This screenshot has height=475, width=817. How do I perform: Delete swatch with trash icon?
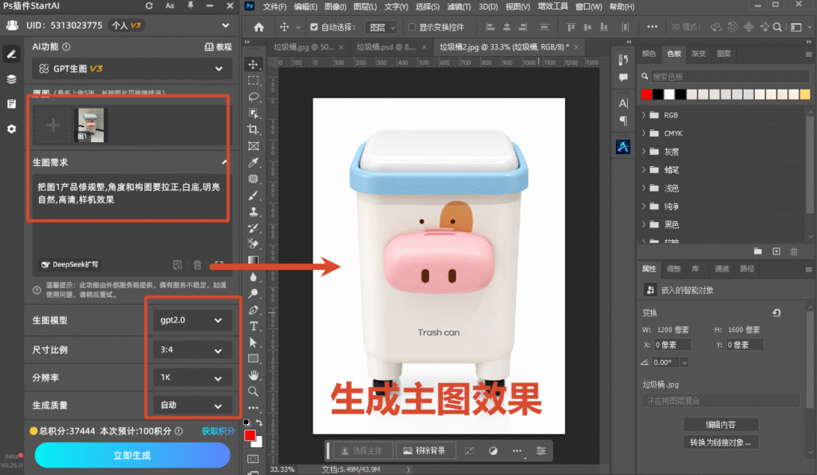pyautogui.click(x=794, y=251)
